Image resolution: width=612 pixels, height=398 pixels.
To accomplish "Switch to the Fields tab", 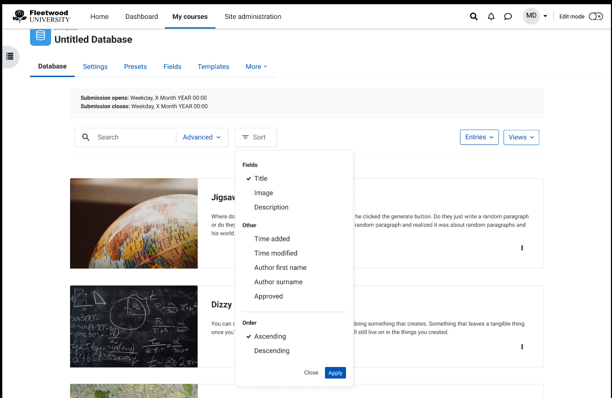I will (173, 67).
